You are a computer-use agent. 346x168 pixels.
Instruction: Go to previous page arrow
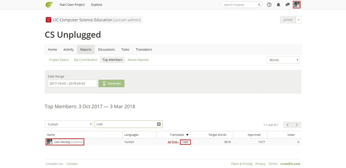coord(288,125)
